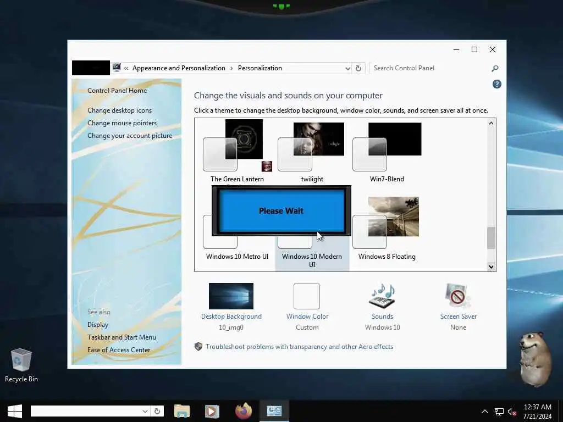Viewport: 563px width, 422px height.
Task: Open Change desktop icons
Action: (119, 110)
